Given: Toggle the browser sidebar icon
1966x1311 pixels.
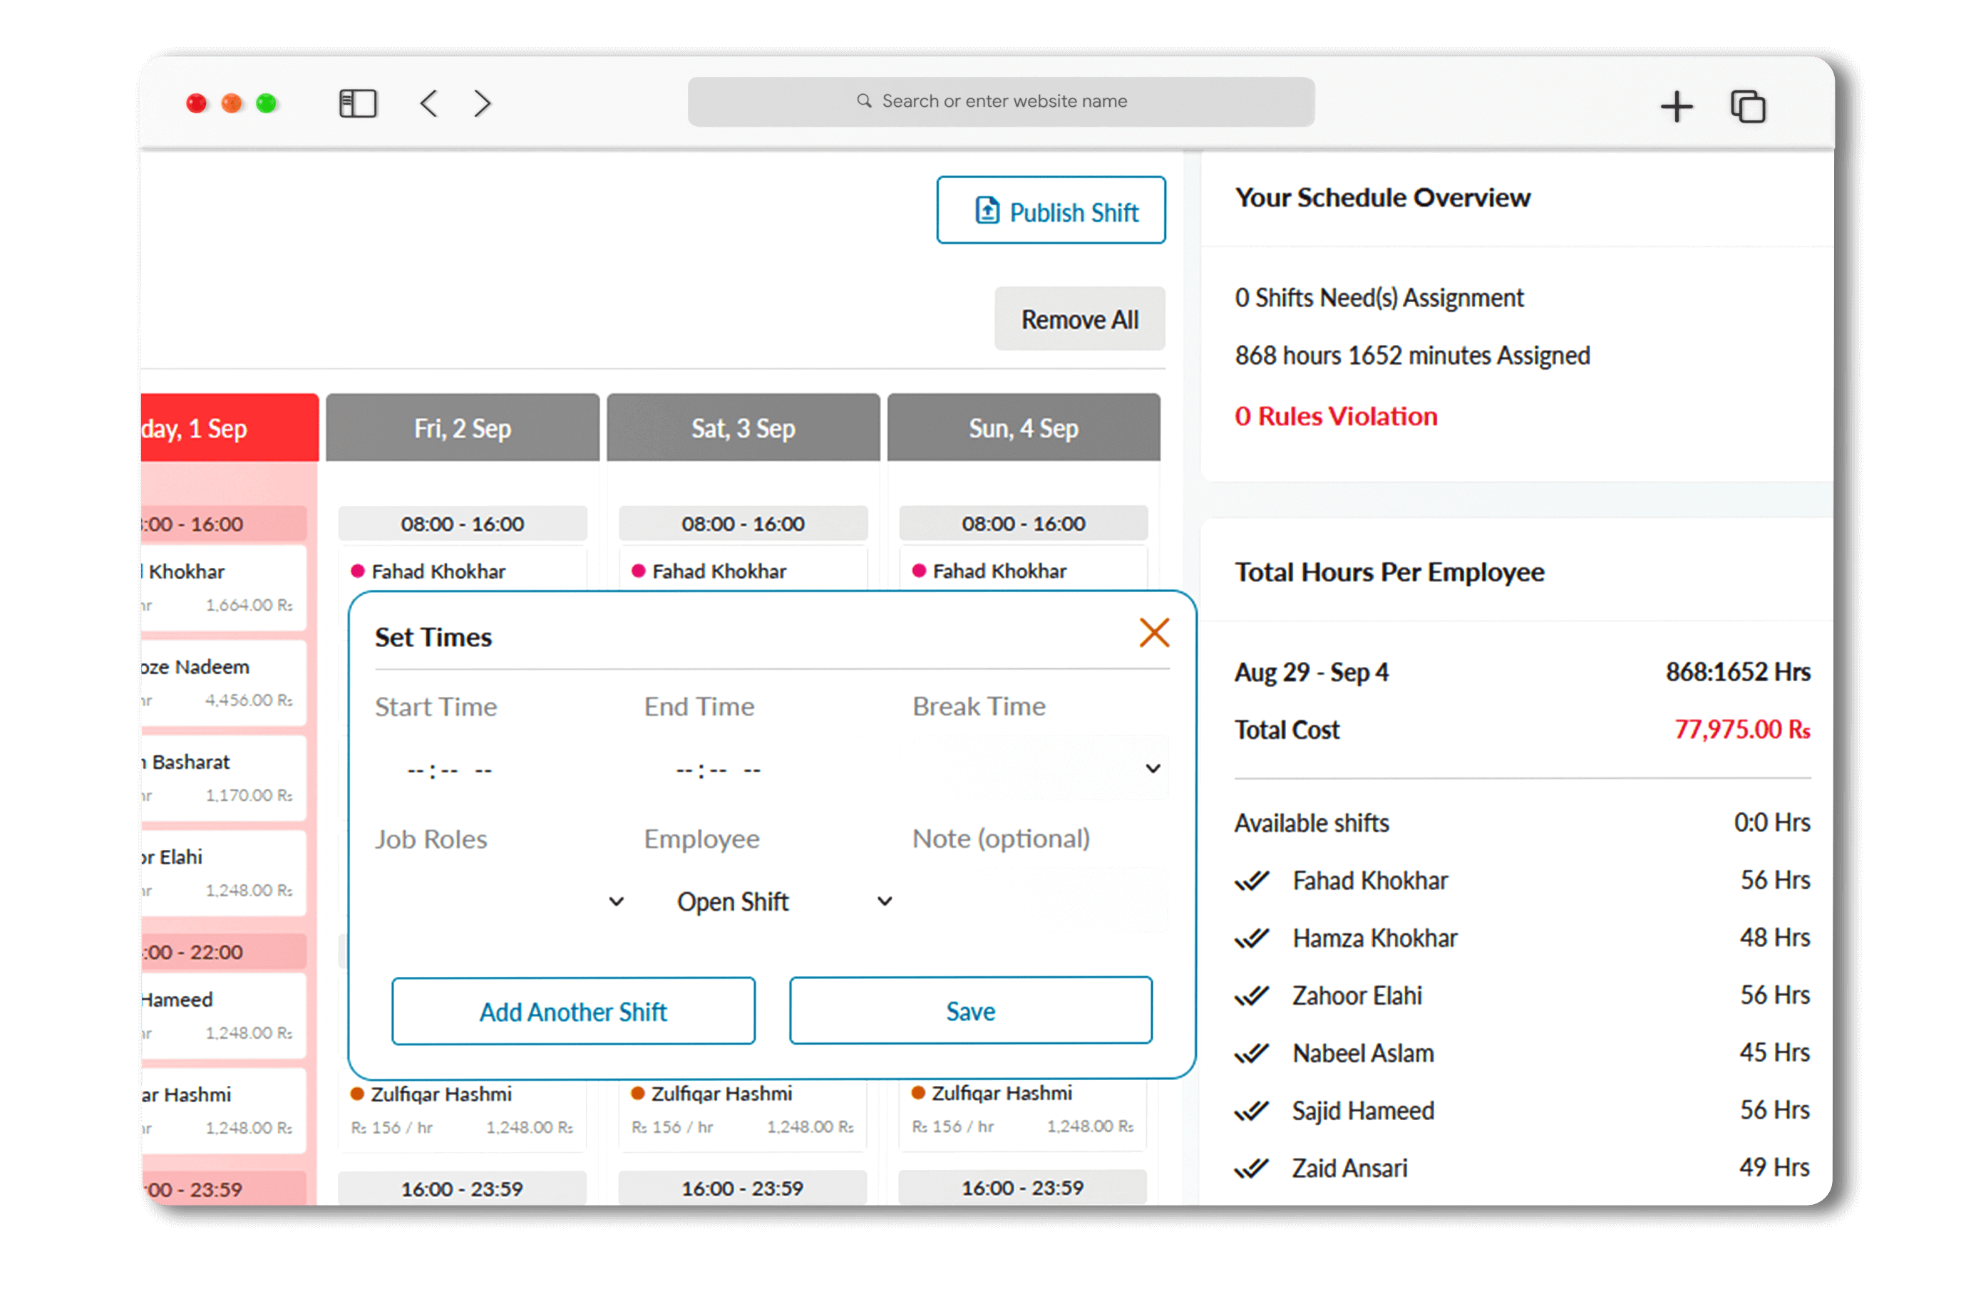Looking at the screenshot, I should point(357,104).
